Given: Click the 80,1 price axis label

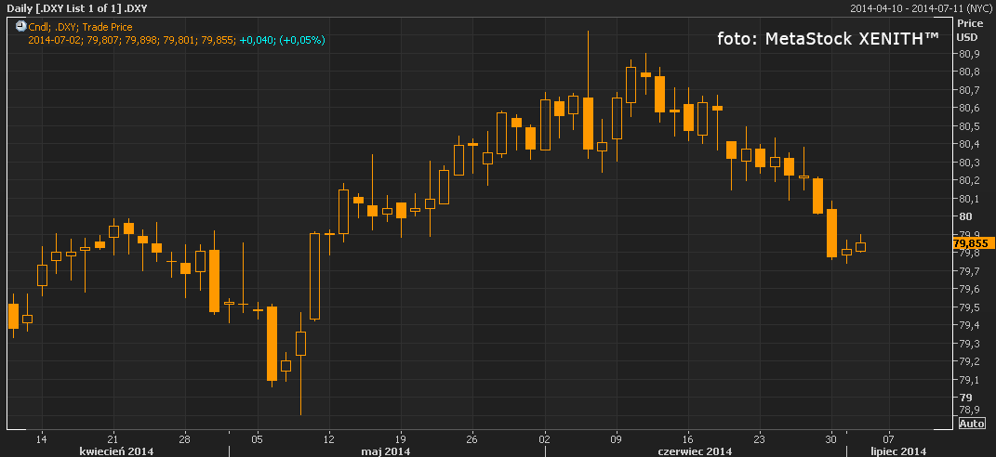Looking at the screenshot, I should coord(968,199).
